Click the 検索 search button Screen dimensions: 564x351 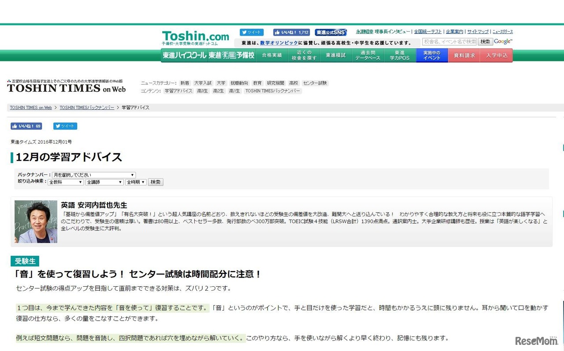click(156, 182)
